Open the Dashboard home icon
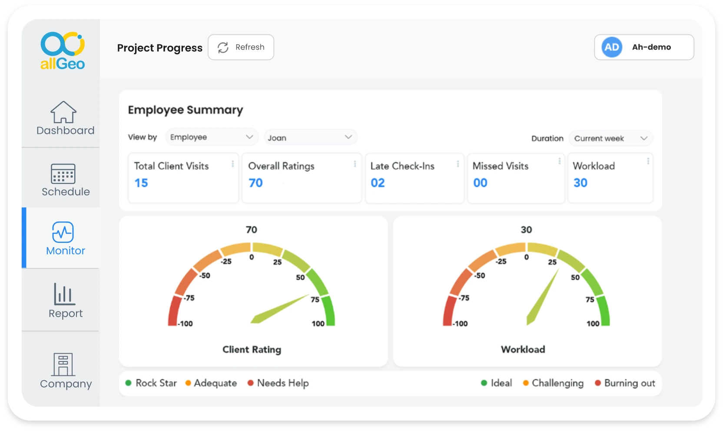The image size is (723, 431). [63, 112]
